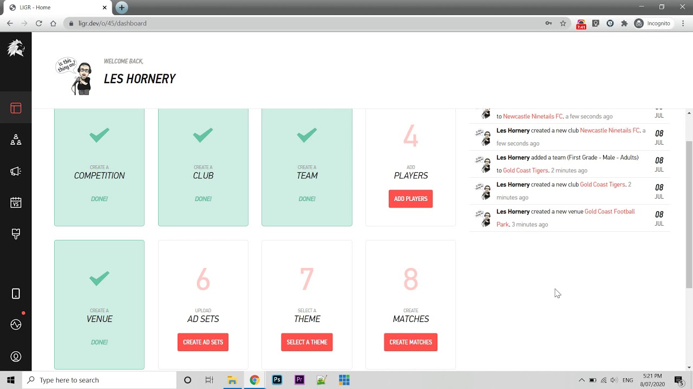The image size is (693, 389).
Task: Open the Gold Coast Football Park link
Action: pos(565,218)
